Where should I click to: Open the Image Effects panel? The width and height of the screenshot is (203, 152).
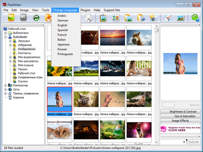(x=181, y=120)
